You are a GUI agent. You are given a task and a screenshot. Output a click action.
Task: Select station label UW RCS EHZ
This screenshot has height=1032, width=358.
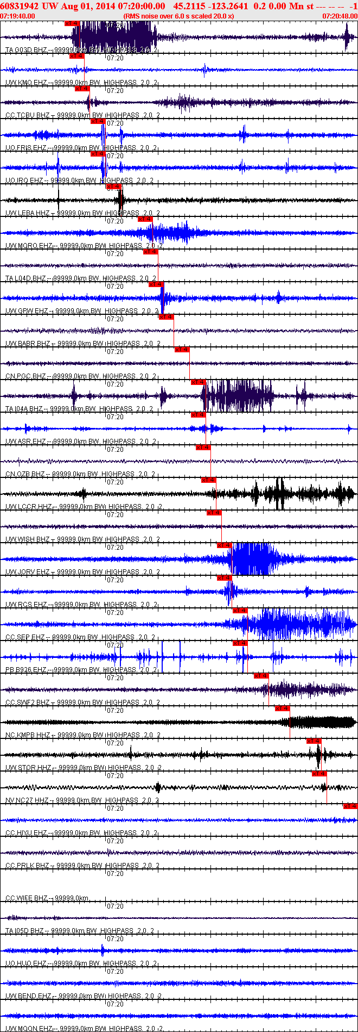pyautogui.click(x=26, y=605)
